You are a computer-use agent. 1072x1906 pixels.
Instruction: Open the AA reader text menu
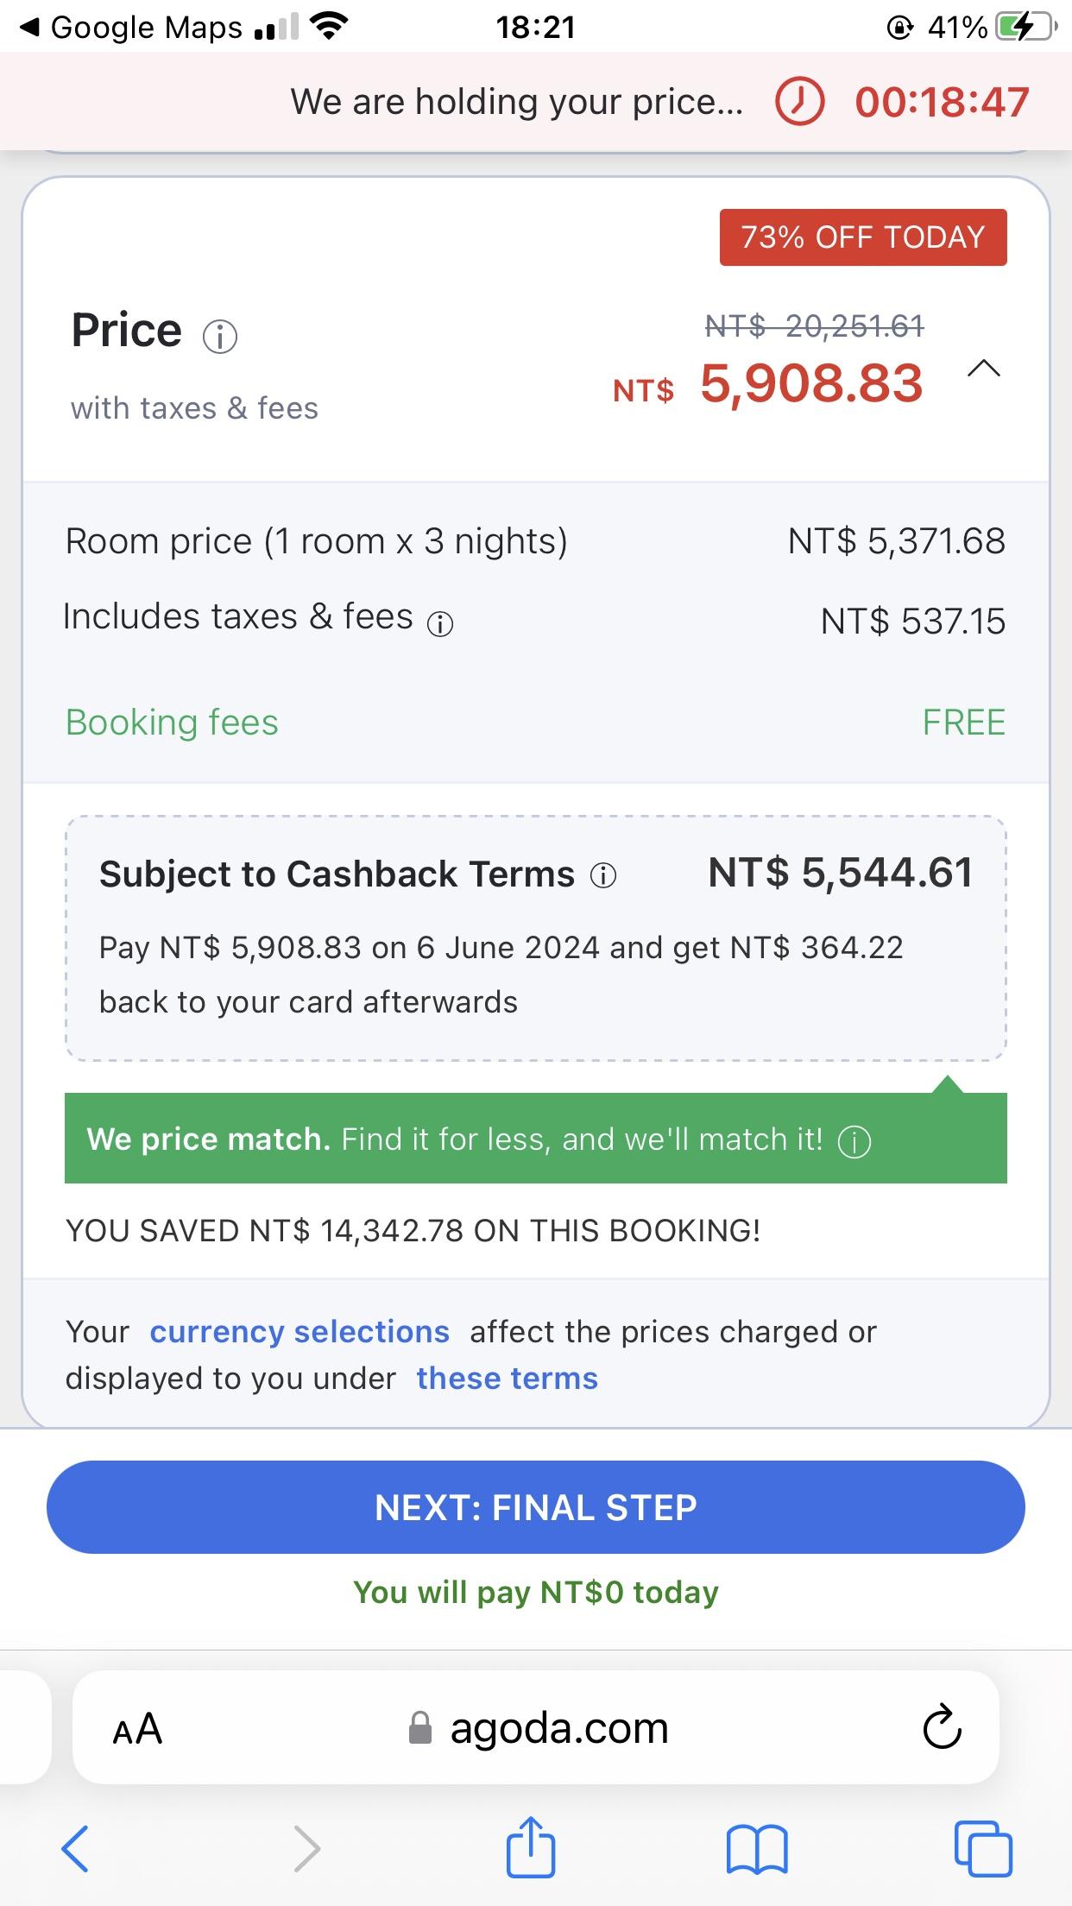point(137,1728)
